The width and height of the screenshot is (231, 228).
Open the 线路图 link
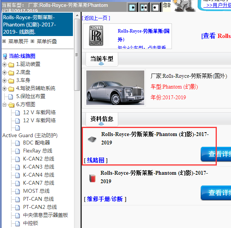pyautogui.click(x=96, y=160)
